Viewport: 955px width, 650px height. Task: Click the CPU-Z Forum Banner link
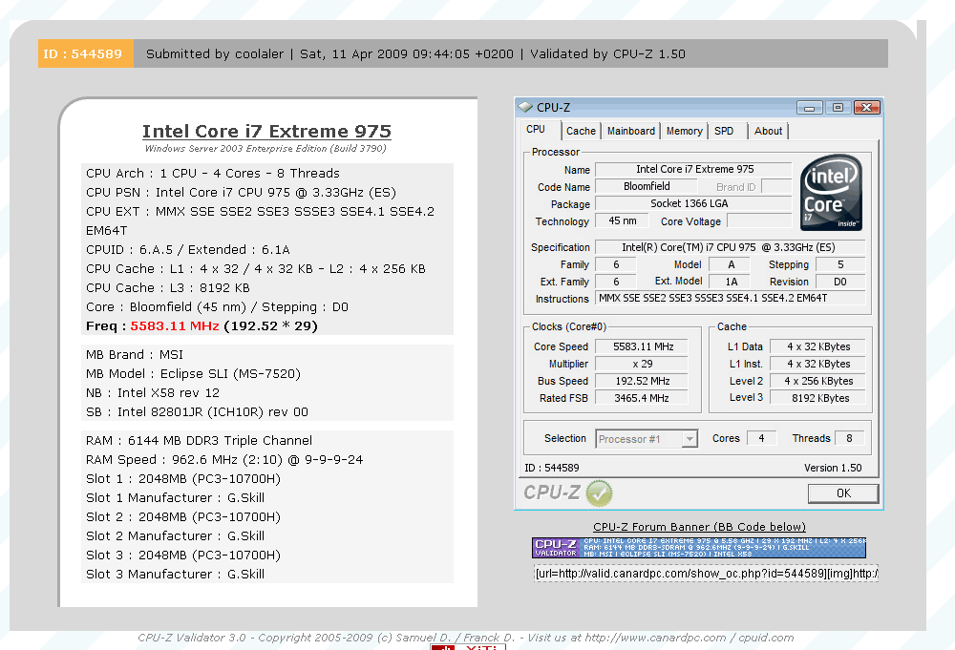[x=699, y=527]
